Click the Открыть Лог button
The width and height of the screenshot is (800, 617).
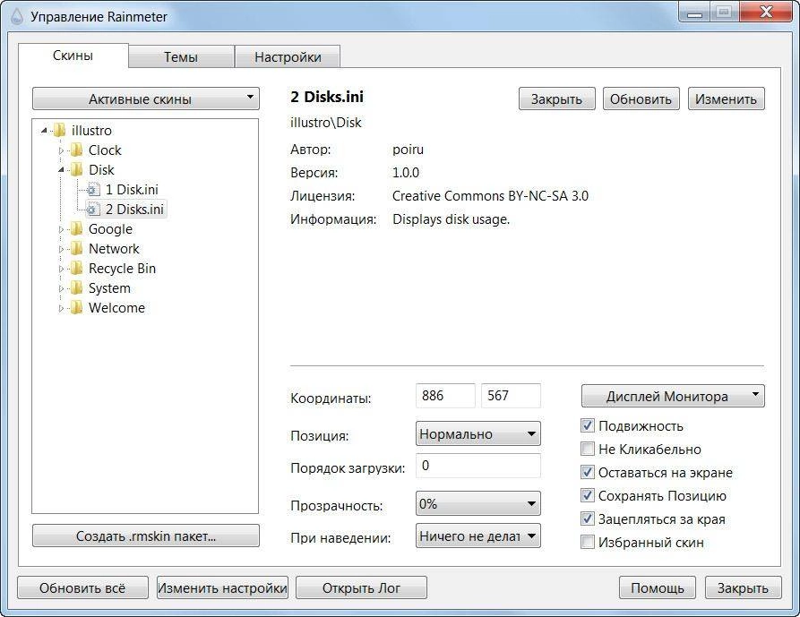point(361,588)
